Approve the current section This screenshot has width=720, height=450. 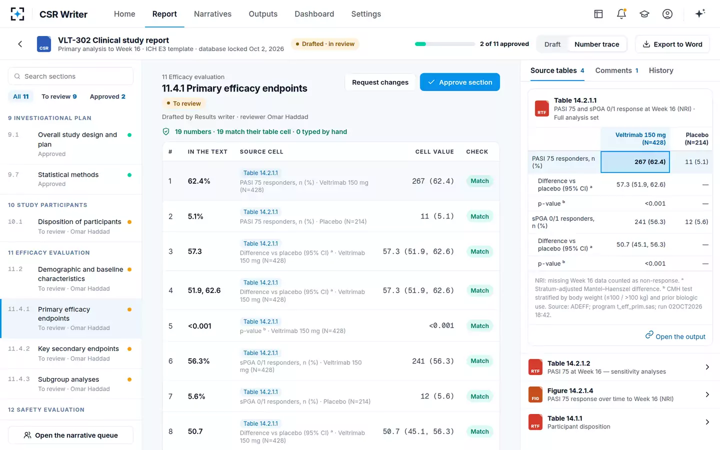pos(460,82)
